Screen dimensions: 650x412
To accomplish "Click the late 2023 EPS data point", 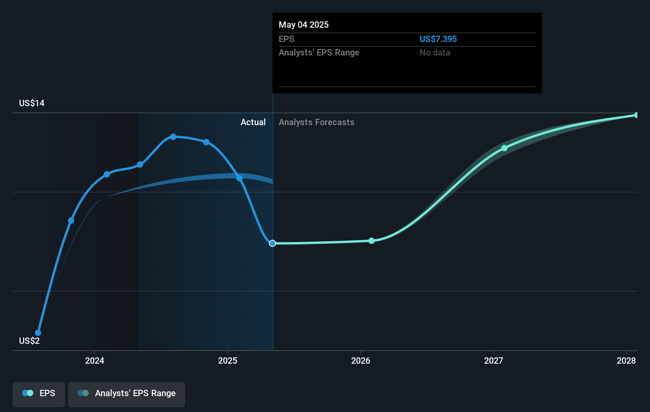I will (71, 221).
